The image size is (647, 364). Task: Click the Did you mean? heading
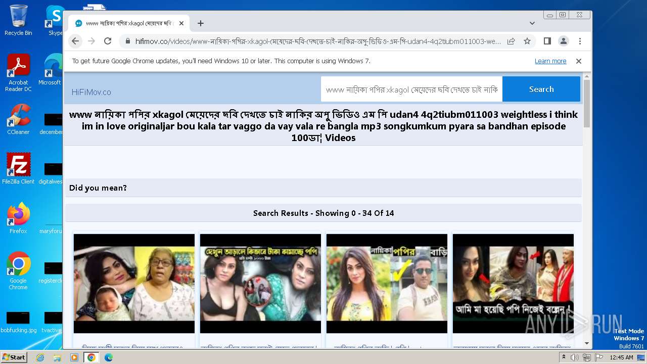click(x=98, y=188)
